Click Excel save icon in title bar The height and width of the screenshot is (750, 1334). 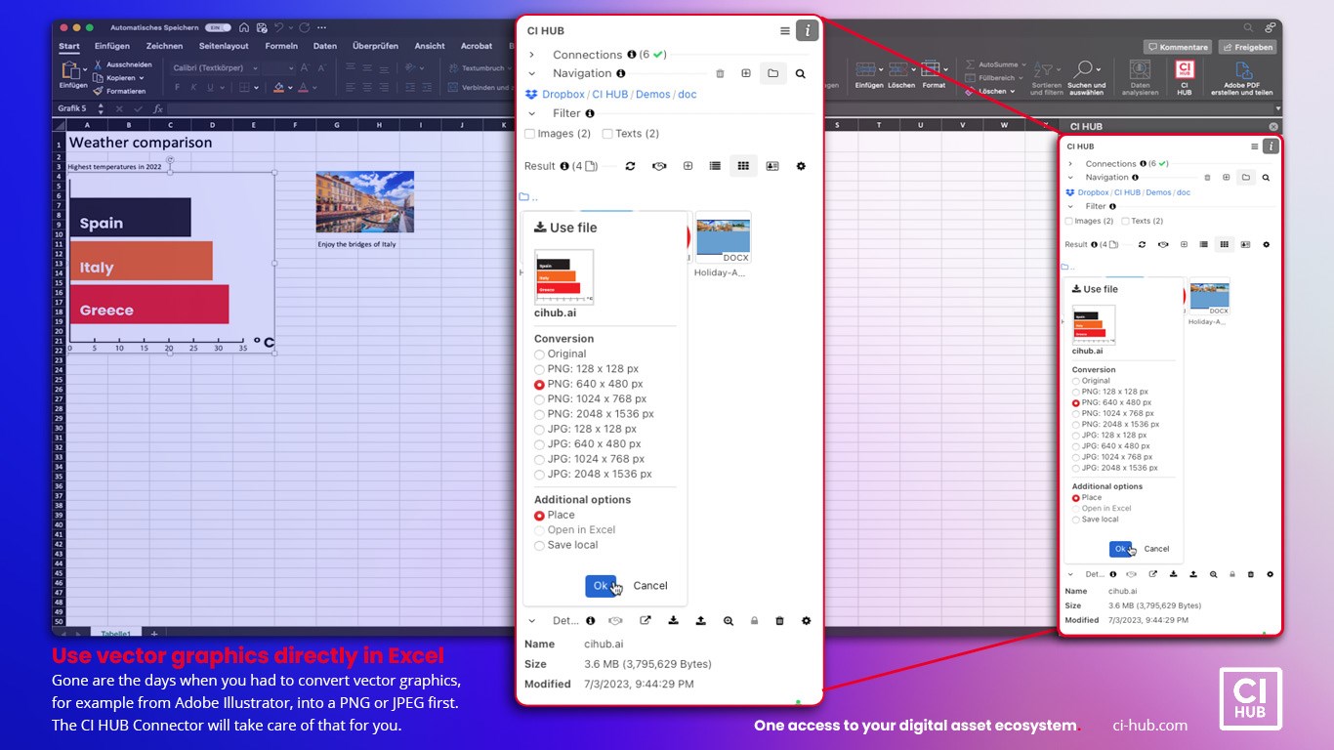coord(260,27)
